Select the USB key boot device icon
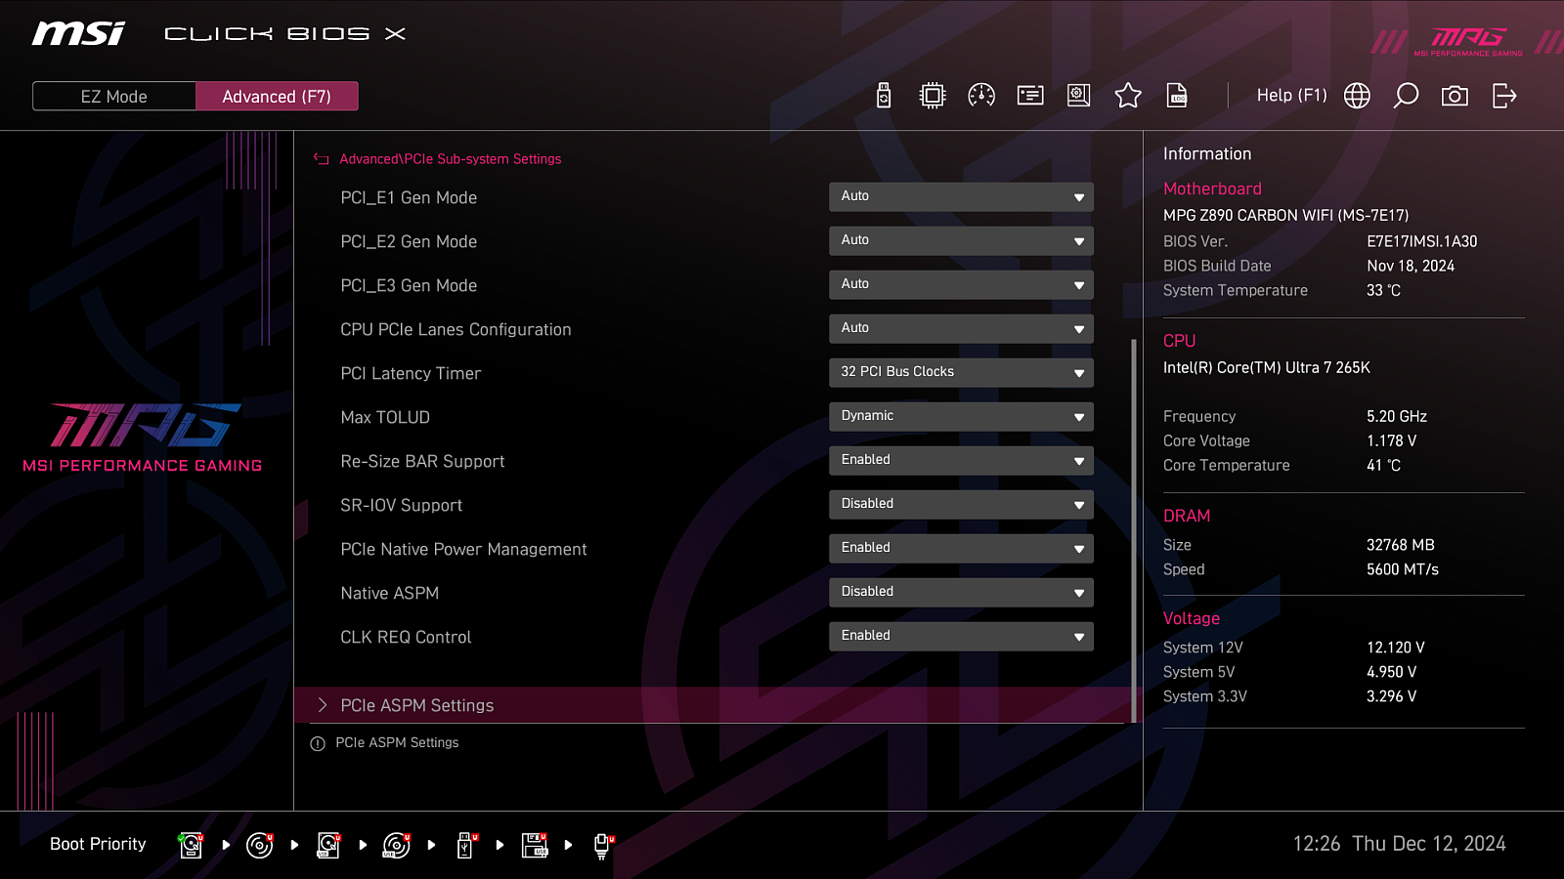The height and width of the screenshot is (879, 1564). 466,845
